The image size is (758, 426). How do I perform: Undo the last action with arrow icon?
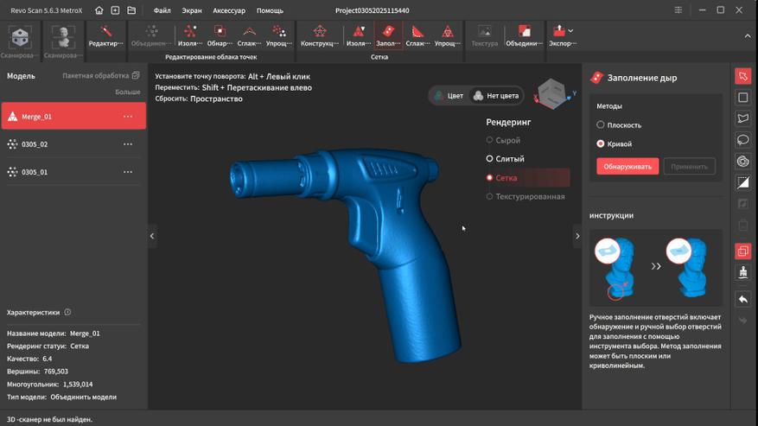[743, 299]
